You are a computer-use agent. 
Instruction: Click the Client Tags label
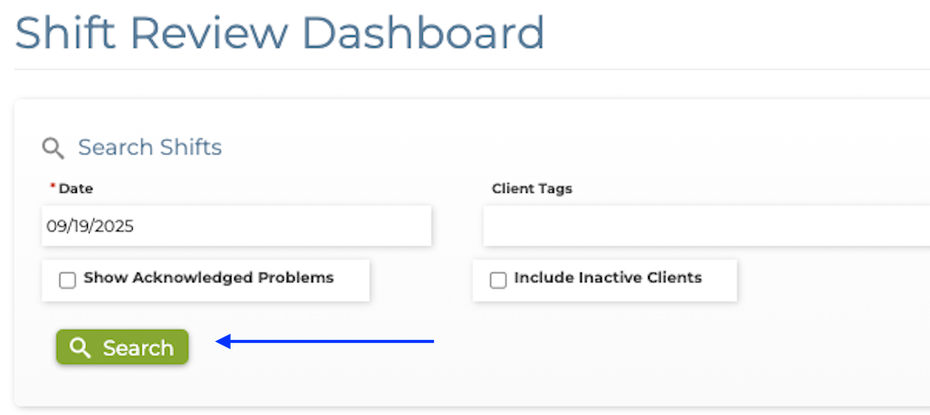(x=532, y=188)
